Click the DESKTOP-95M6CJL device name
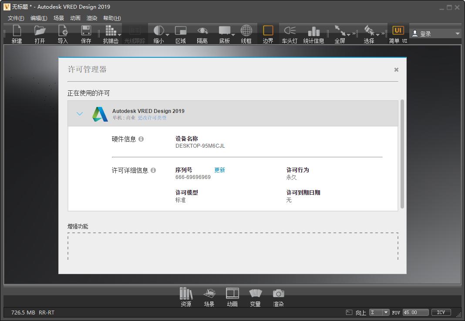 coord(200,146)
